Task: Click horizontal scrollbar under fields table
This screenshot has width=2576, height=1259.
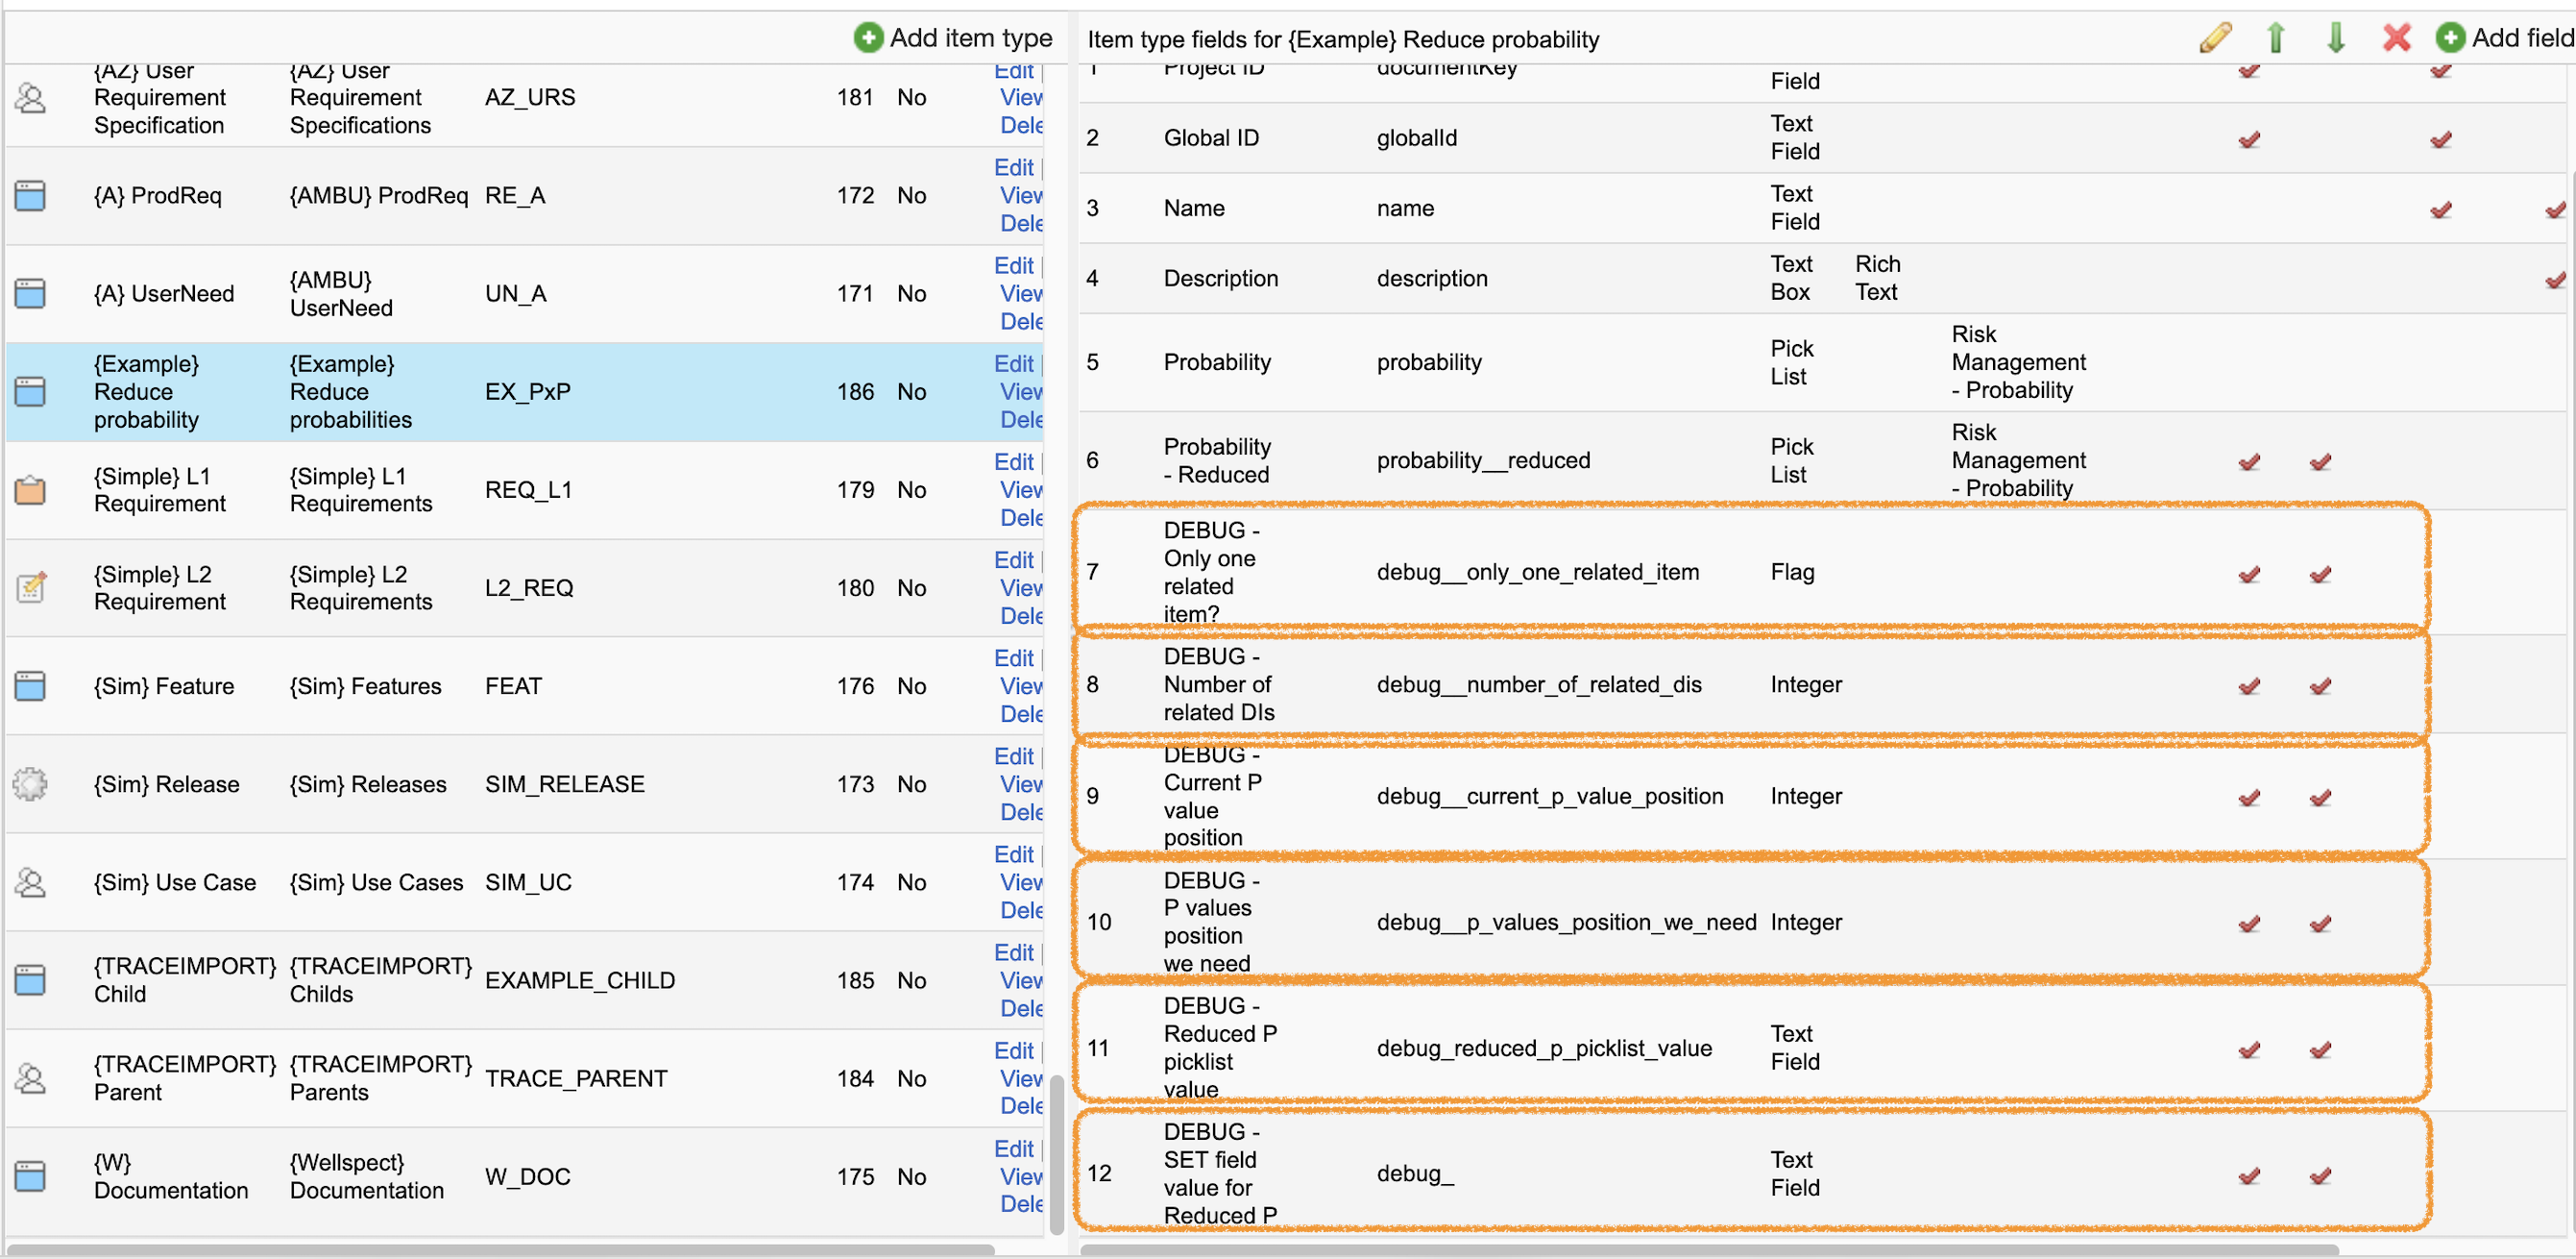Action: [x=1708, y=1250]
